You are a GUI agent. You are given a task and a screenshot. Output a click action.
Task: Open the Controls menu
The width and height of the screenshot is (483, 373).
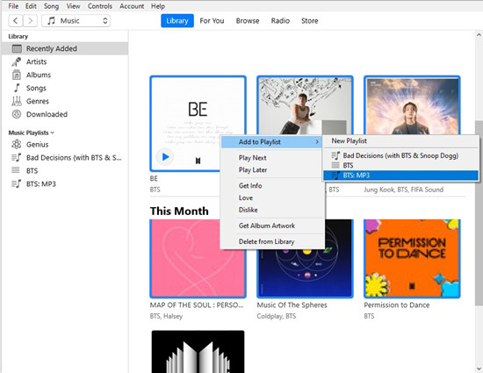click(x=100, y=6)
